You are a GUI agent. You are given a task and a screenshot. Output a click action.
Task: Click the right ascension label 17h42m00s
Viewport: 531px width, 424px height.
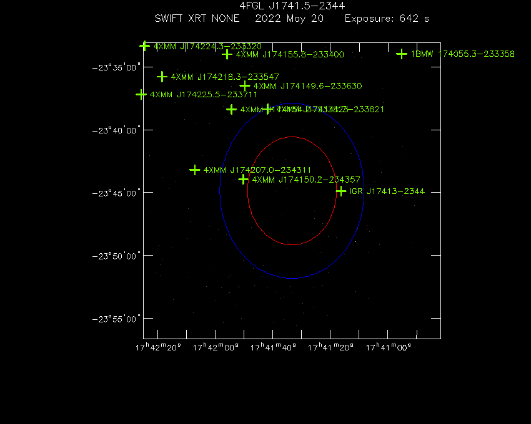(216, 347)
